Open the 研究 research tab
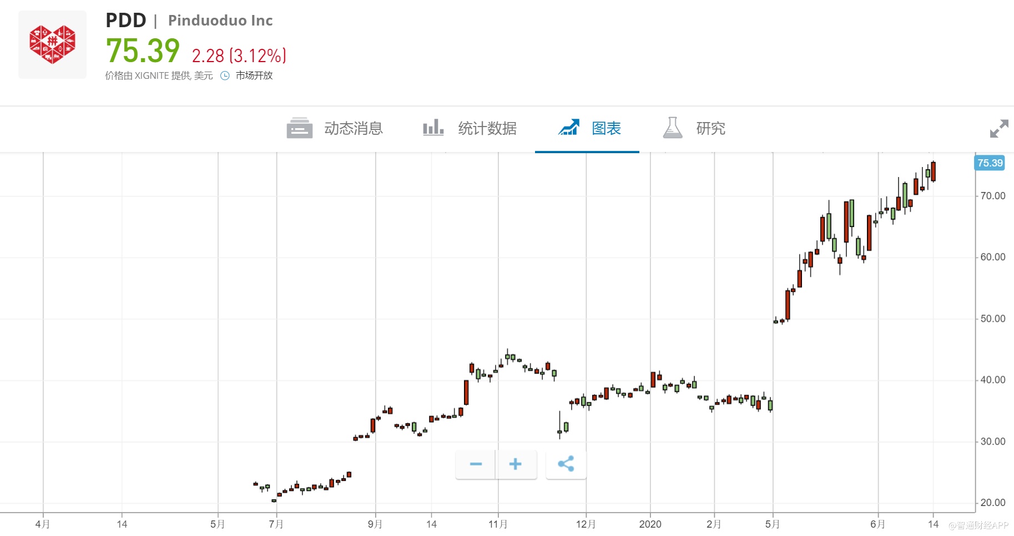The image size is (1014, 536). point(710,129)
